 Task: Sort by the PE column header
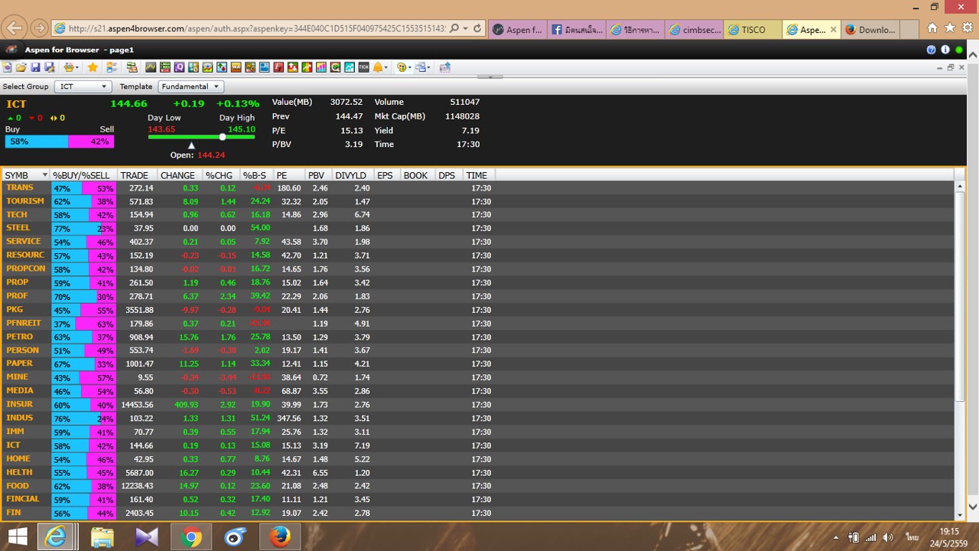[x=289, y=175]
